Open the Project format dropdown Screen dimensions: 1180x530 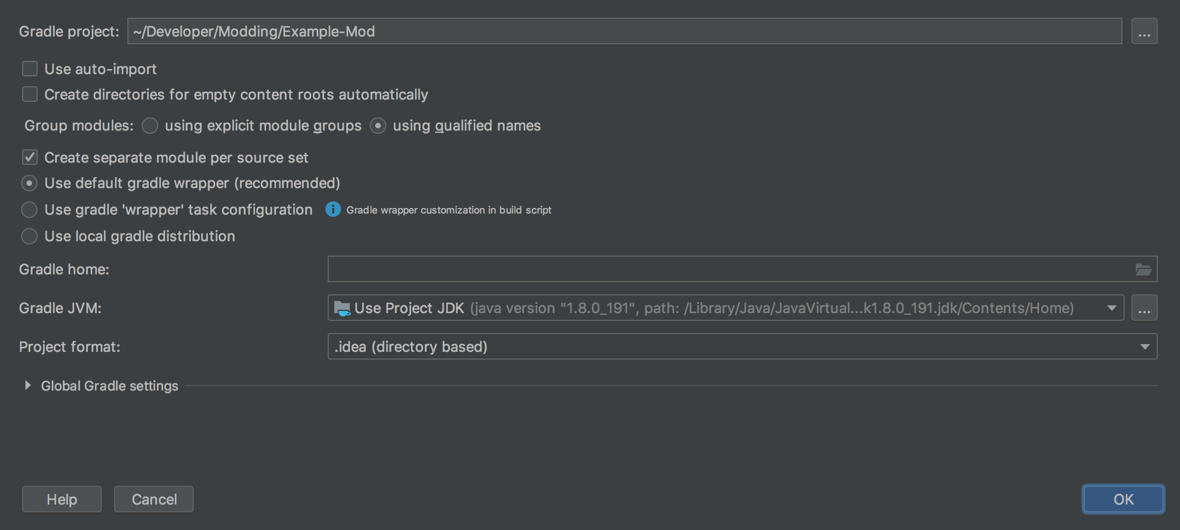click(x=1145, y=347)
